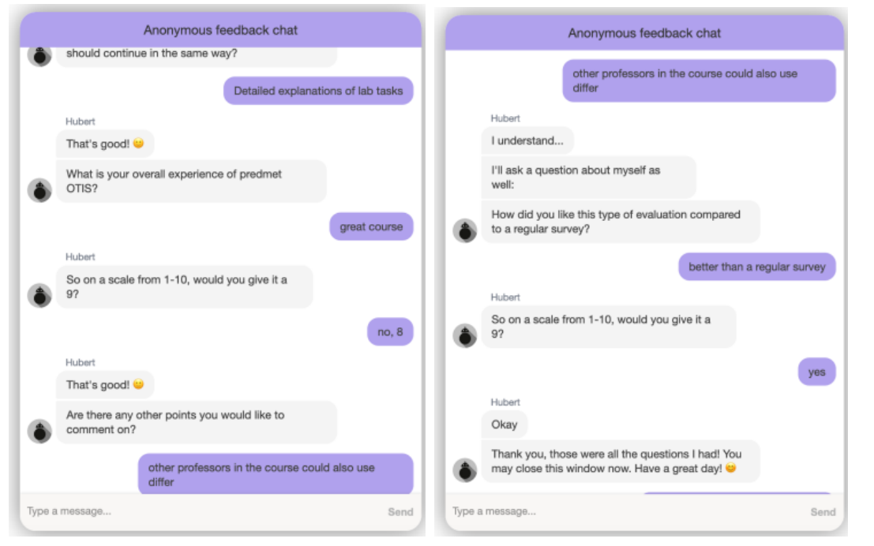The width and height of the screenshot is (874, 546).
Task: Click Hubert's avatar beside the regular survey question
Action: pos(465,230)
